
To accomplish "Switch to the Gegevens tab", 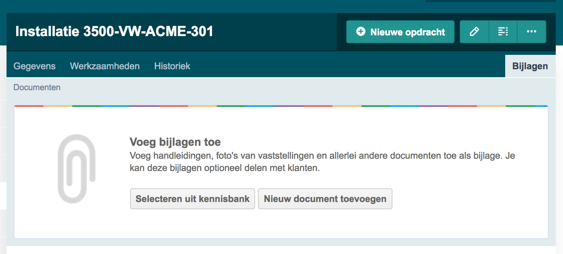I will (34, 66).
